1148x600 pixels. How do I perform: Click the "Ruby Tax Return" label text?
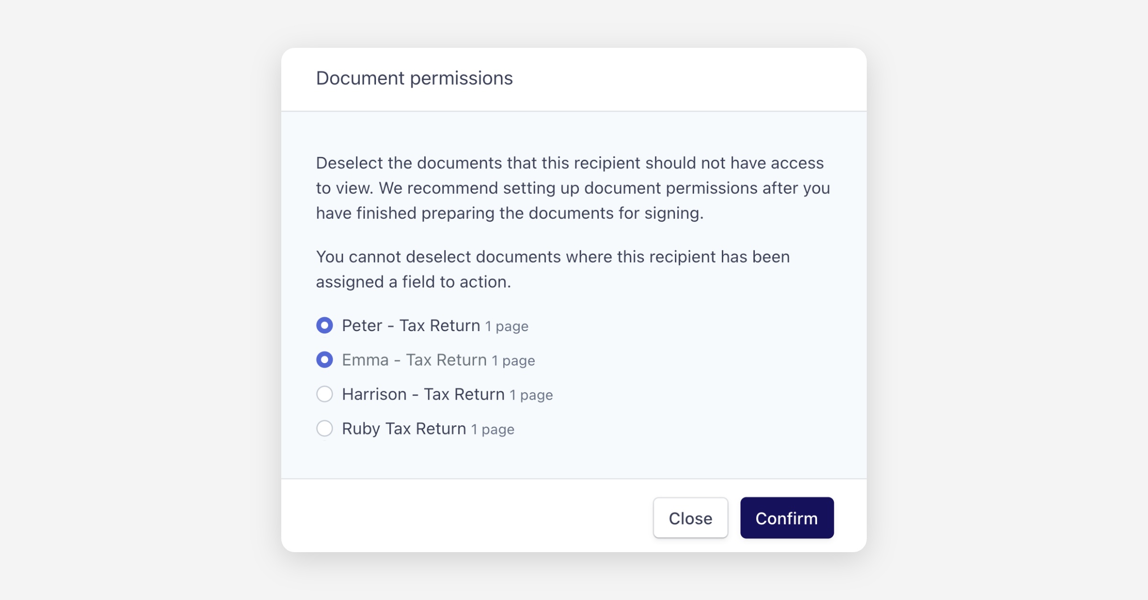point(404,429)
